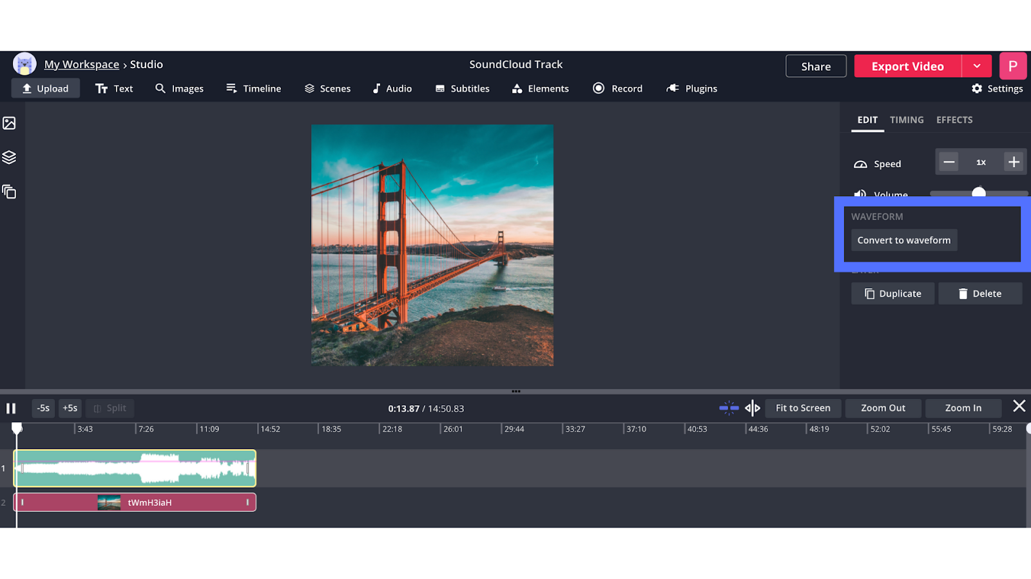This screenshot has width=1031, height=579.
Task: Click the Speed gauge icon
Action: (x=860, y=164)
